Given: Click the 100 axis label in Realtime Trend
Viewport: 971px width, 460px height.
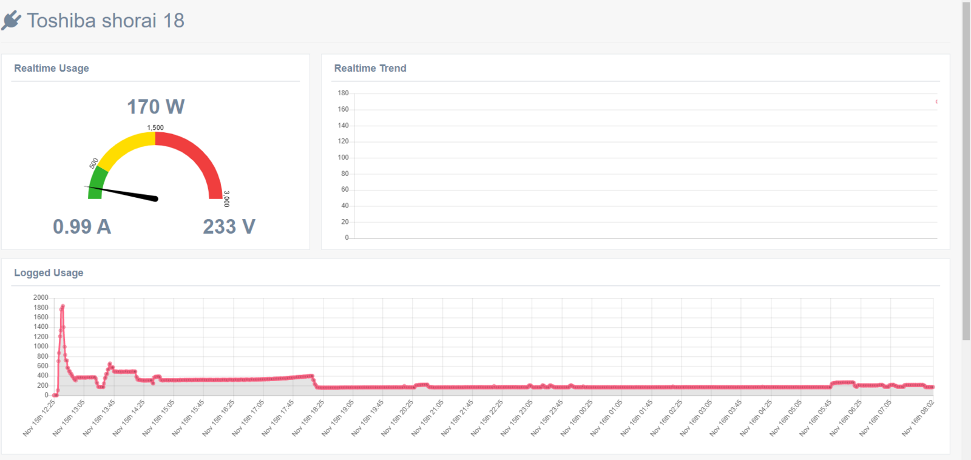Looking at the screenshot, I should pos(343,157).
